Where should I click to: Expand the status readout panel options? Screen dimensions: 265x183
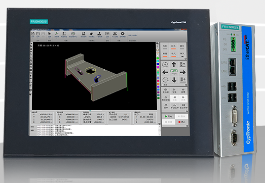click(x=159, y=124)
